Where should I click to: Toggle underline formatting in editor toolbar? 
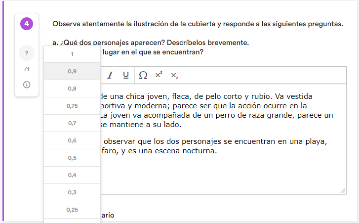(126, 75)
